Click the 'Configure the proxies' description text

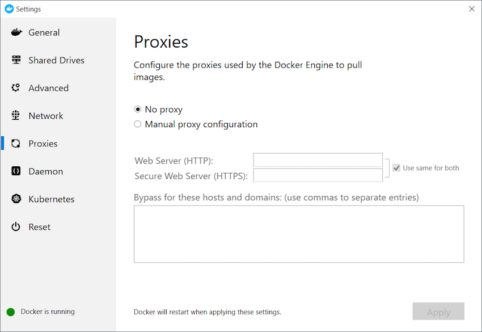[x=248, y=71]
